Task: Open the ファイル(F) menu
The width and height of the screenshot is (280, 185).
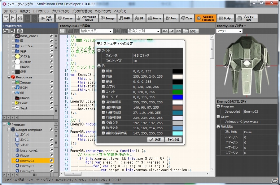Action: [10, 11]
